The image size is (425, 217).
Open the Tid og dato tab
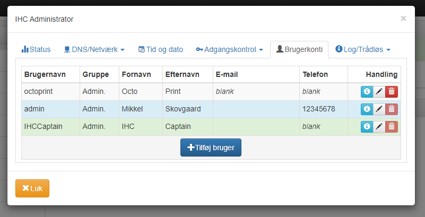point(160,49)
